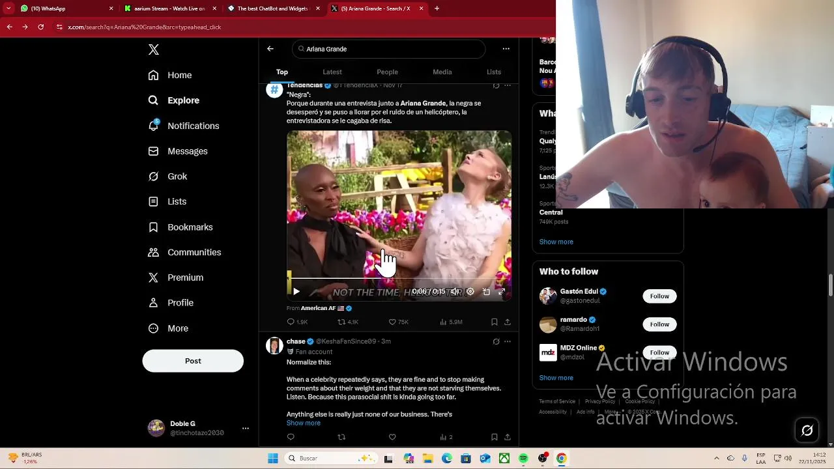Switch to the Lists search tab
The width and height of the screenshot is (834, 469).
[x=494, y=72]
